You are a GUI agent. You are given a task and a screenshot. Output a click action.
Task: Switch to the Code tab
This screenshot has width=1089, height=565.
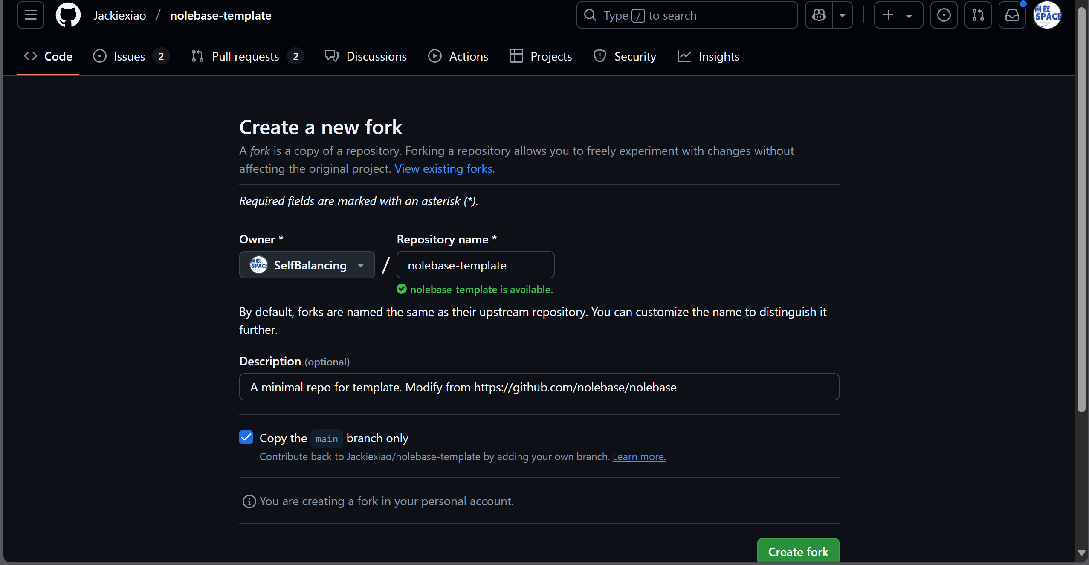click(48, 56)
